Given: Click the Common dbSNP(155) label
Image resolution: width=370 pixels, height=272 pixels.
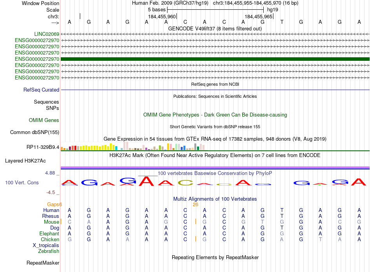Looking at the screenshot, I should point(35,132).
